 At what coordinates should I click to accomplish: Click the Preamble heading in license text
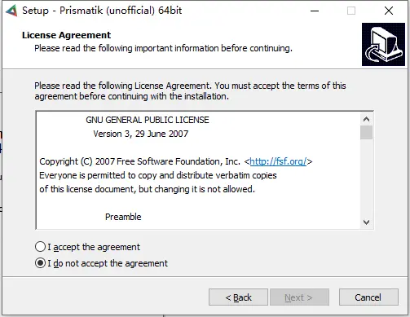coord(123,217)
